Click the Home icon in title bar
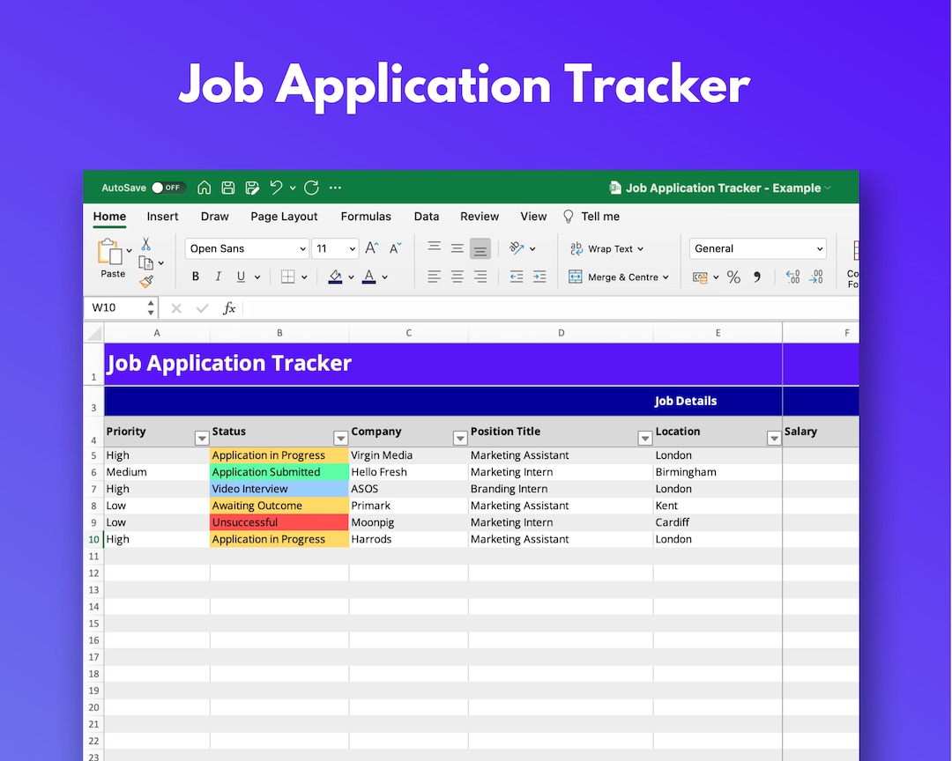Viewport: 952px width, 761px height. pyautogui.click(x=204, y=188)
